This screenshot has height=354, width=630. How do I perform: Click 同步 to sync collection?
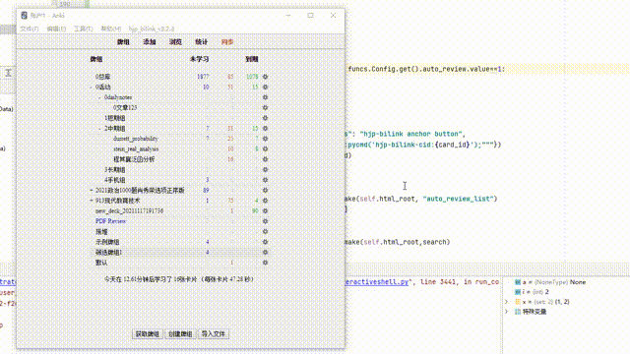227,42
